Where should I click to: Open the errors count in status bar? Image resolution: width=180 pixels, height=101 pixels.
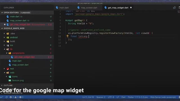[x=12, y=97]
